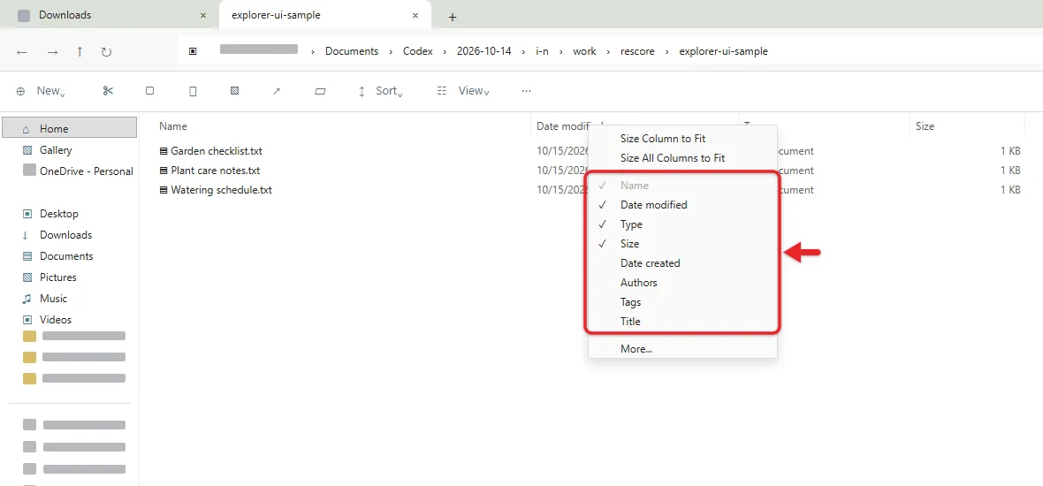This screenshot has height=486, width=1043.
Task: Refresh the current folder
Action: 106,52
